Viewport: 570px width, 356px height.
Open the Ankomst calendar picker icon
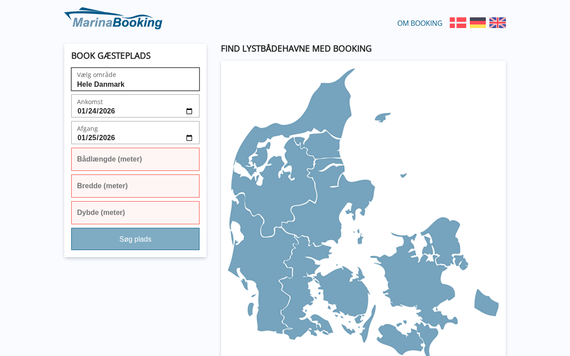(x=189, y=111)
